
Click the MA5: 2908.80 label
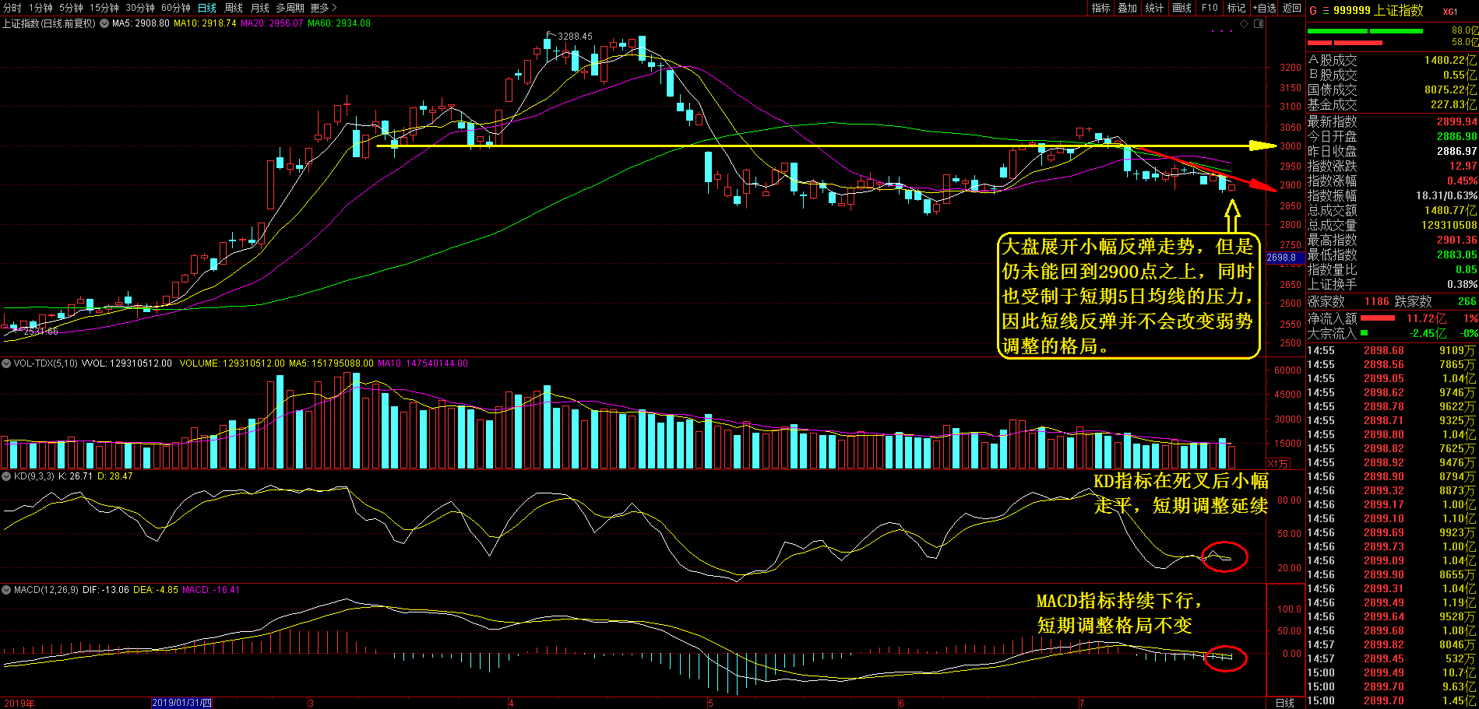(140, 23)
